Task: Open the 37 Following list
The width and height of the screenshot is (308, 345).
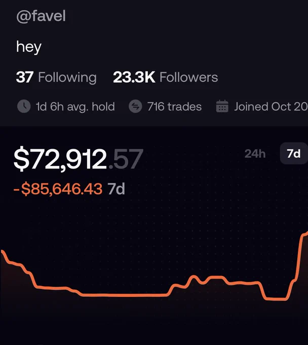Action: 56,78
